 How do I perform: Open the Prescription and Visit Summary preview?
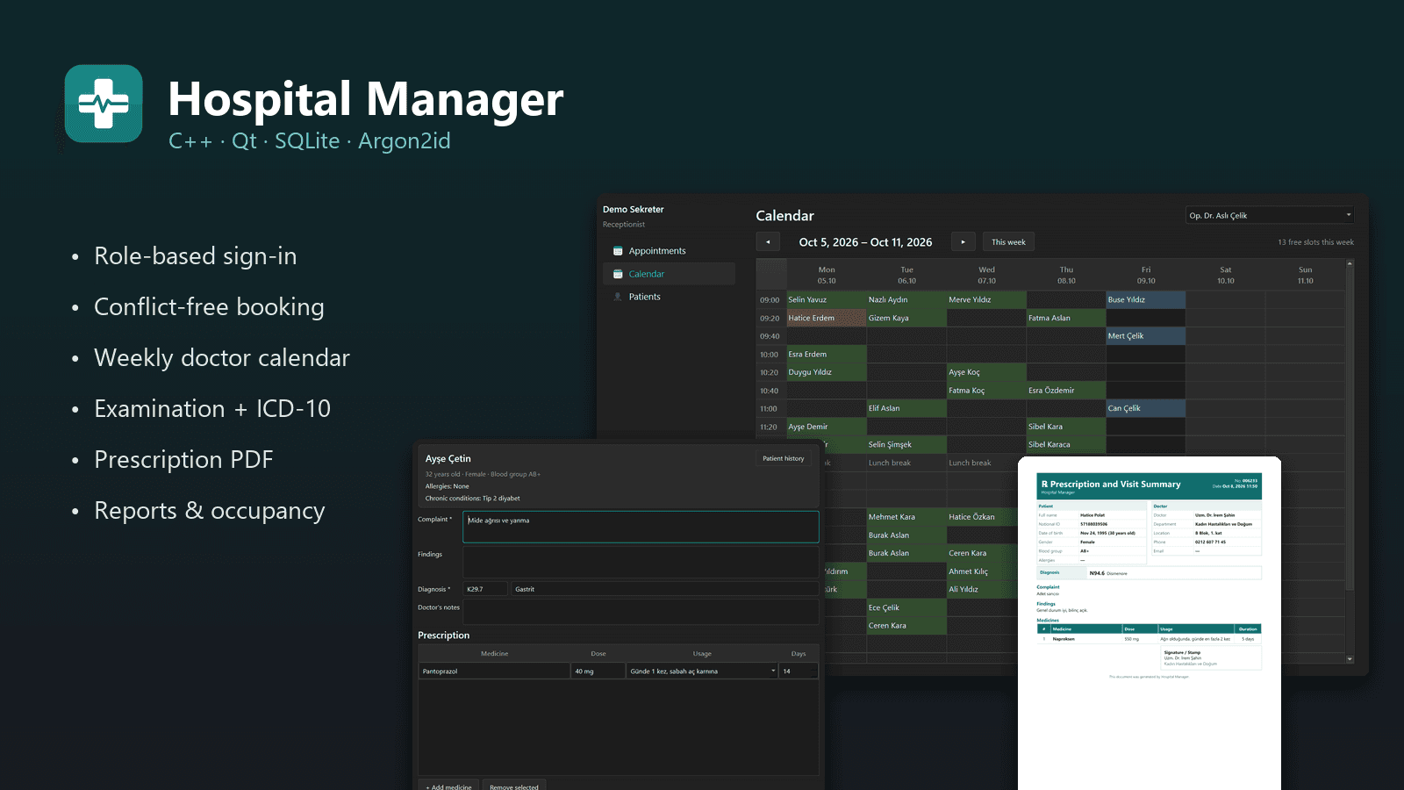pyautogui.click(x=1150, y=623)
